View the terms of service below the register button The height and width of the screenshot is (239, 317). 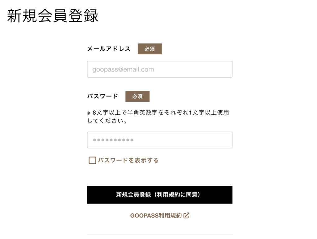(156, 215)
